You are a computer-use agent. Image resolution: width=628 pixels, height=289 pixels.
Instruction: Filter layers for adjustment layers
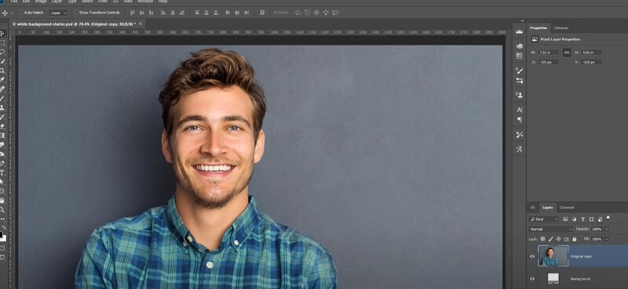click(x=575, y=219)
